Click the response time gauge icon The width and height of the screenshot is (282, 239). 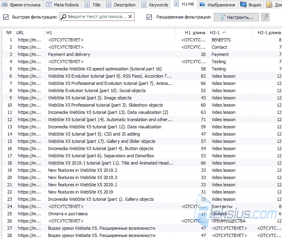pos(5,5)
